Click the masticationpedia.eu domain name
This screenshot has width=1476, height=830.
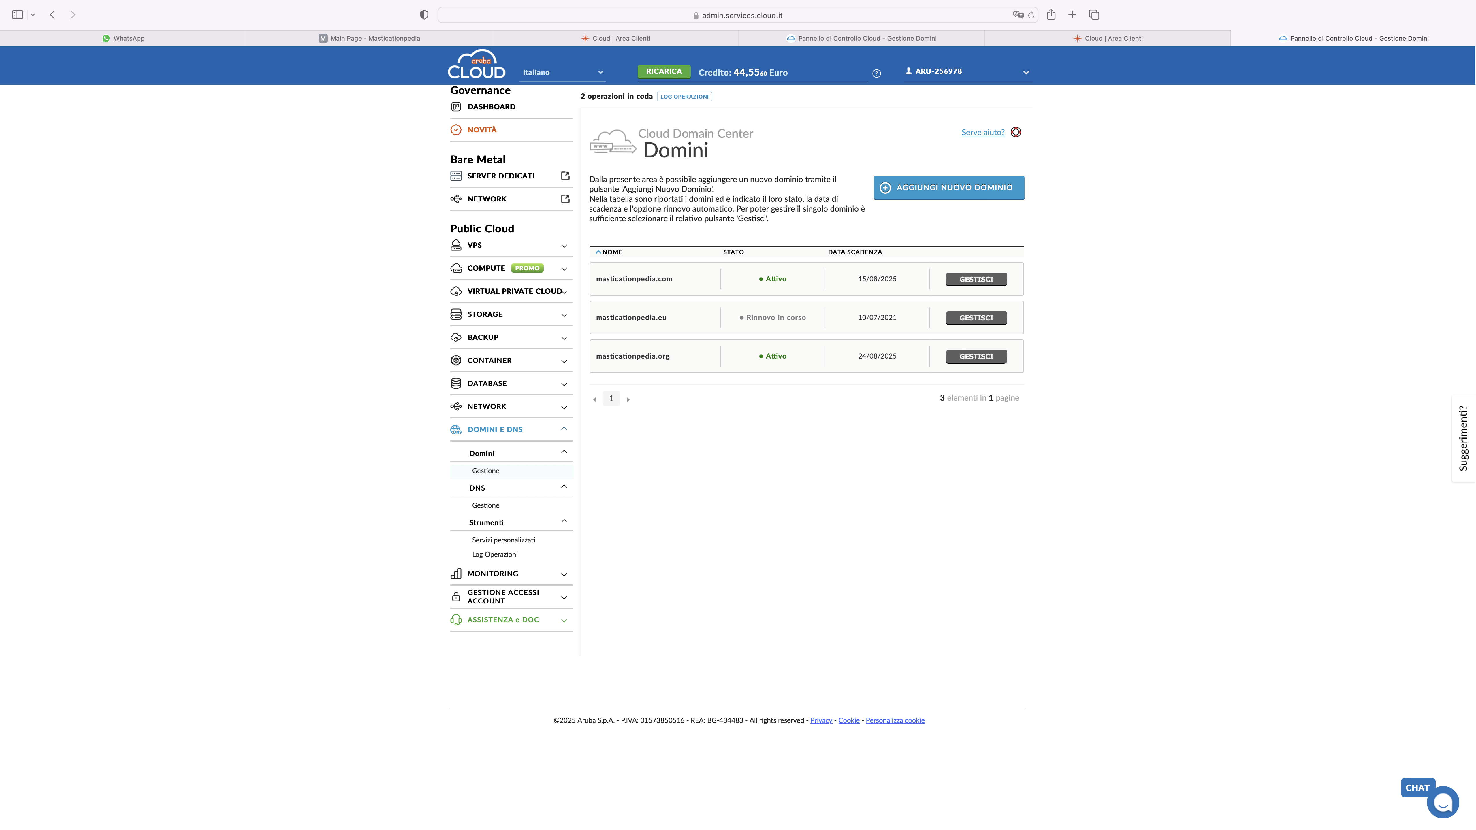coord(631,317)
